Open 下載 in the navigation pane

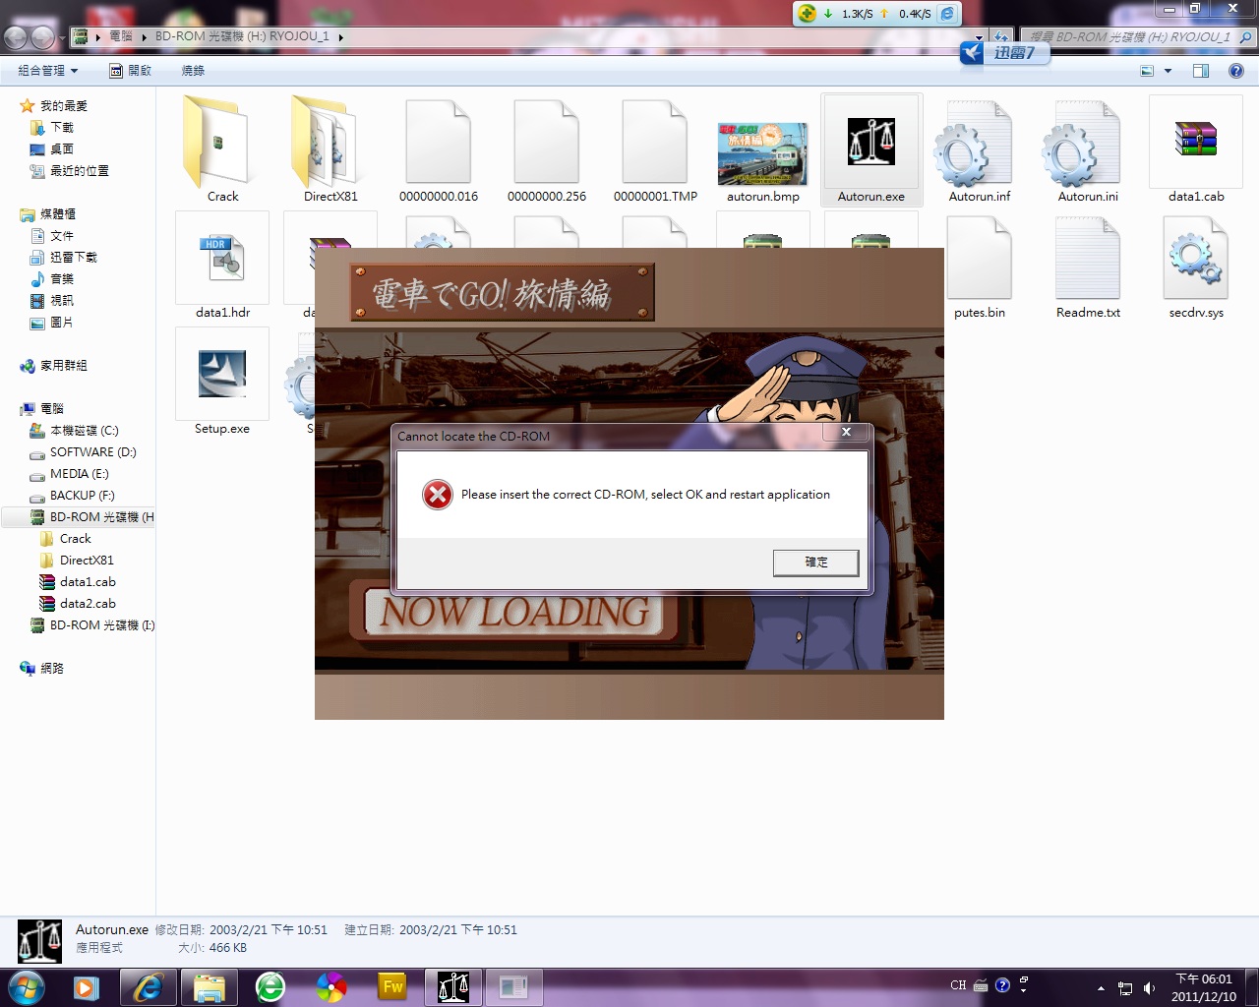click(52, 128)
